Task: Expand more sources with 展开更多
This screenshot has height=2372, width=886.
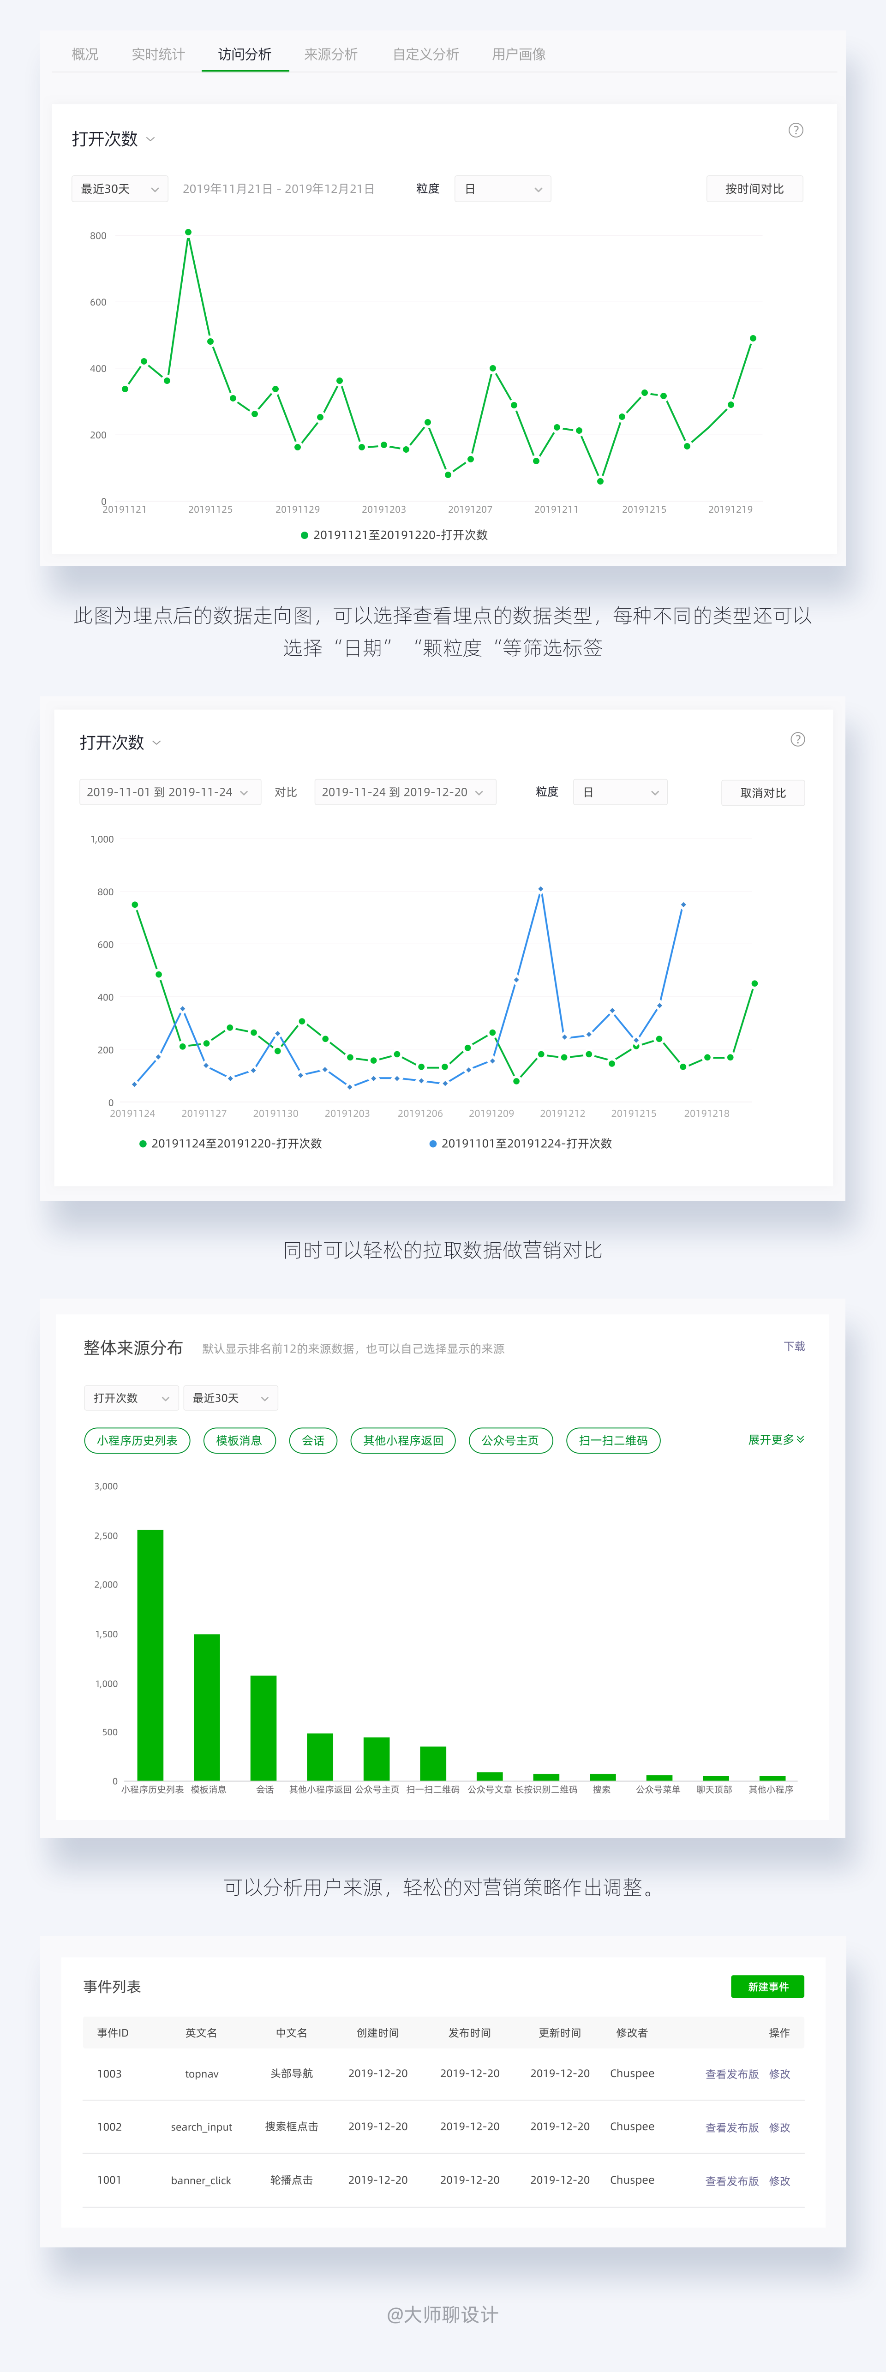Action: pyautogui.click(x=775, y=1439)
